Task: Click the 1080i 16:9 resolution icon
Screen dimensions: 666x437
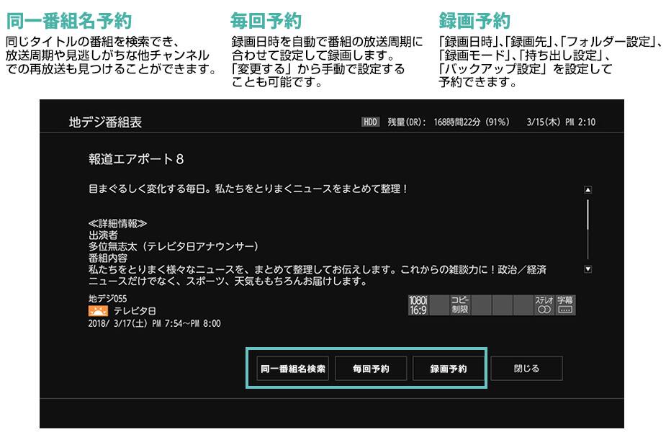Action: point(418,305)
